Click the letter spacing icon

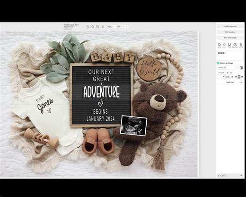coord(228,77)
